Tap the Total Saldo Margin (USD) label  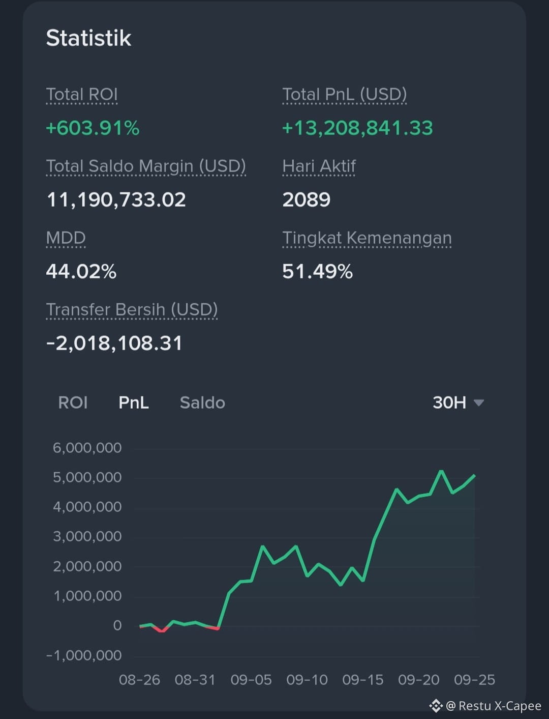click(x=146, y=166)
